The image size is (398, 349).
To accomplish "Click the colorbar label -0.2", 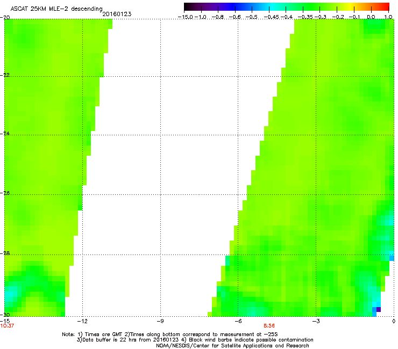I will 338,17.
